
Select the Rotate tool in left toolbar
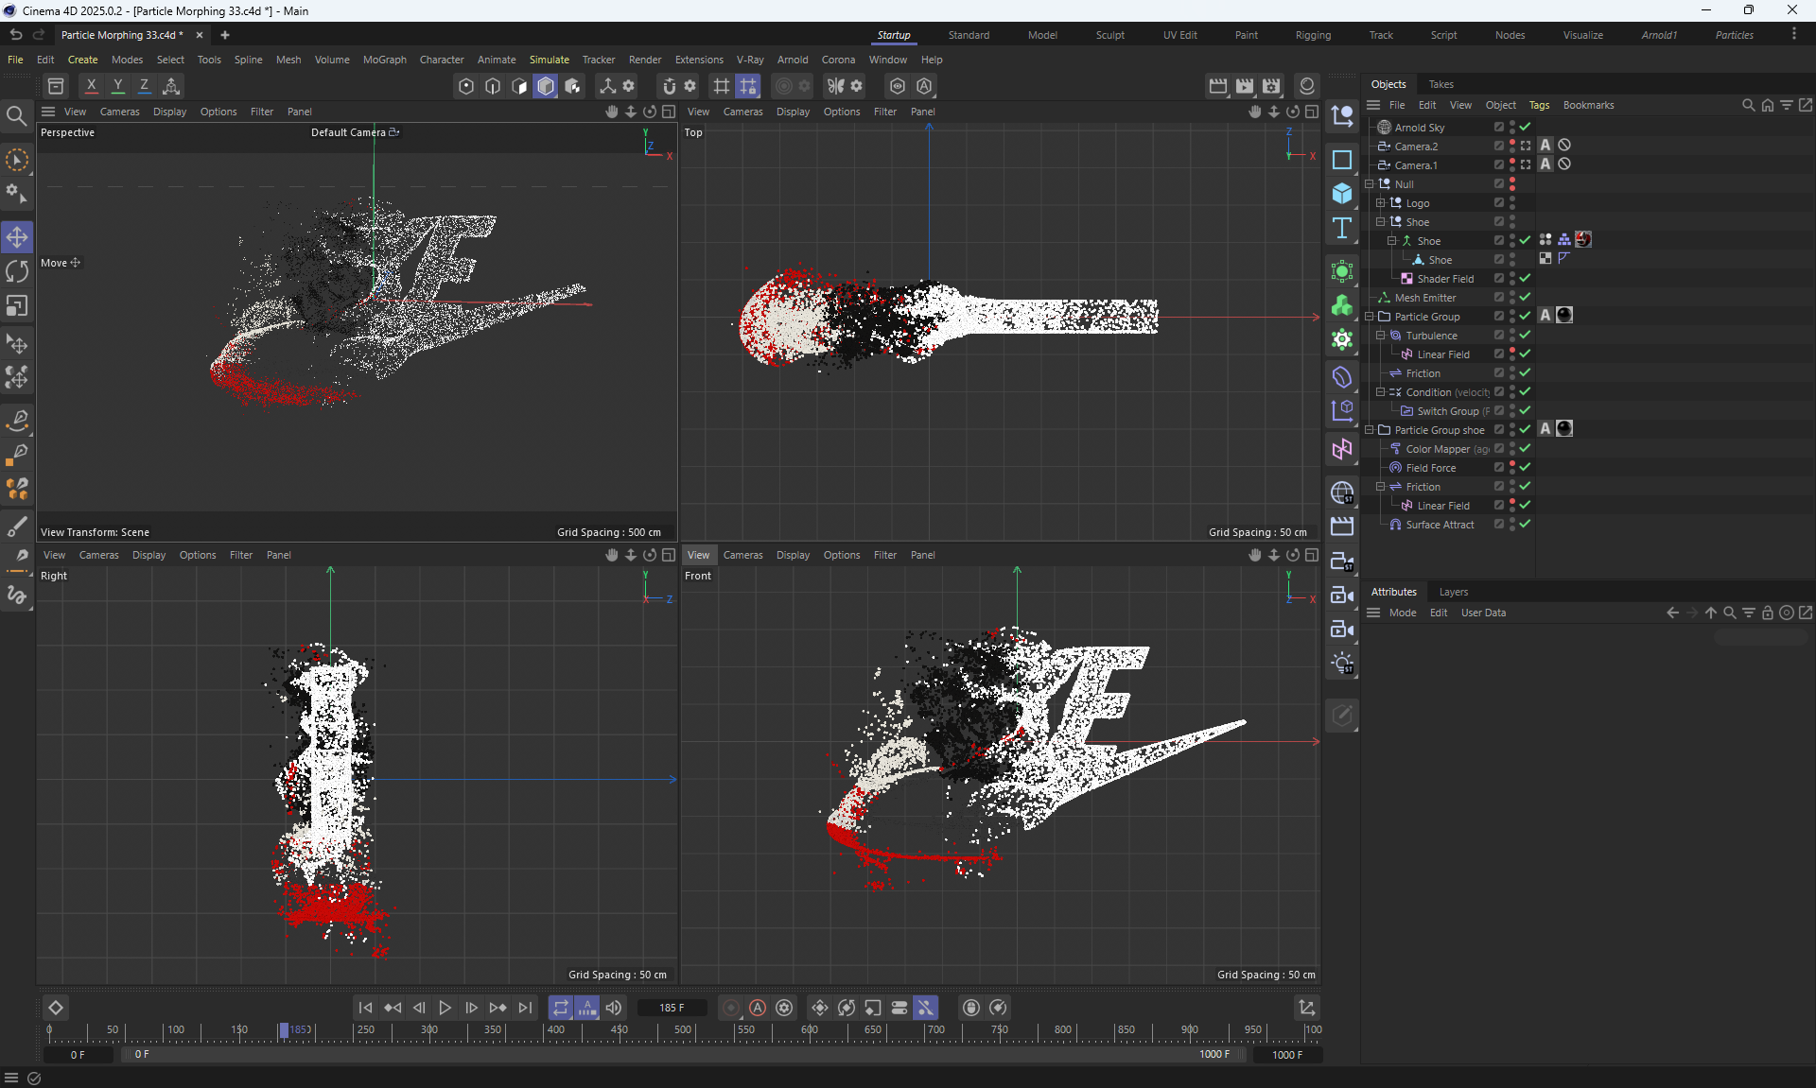point(17,271)
